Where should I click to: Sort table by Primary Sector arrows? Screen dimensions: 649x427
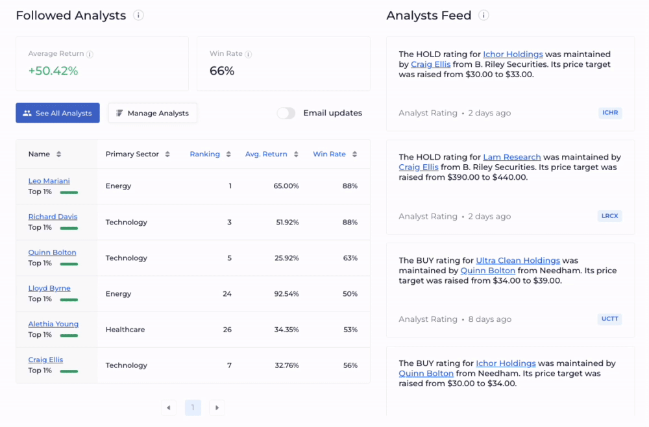[167, 154]
